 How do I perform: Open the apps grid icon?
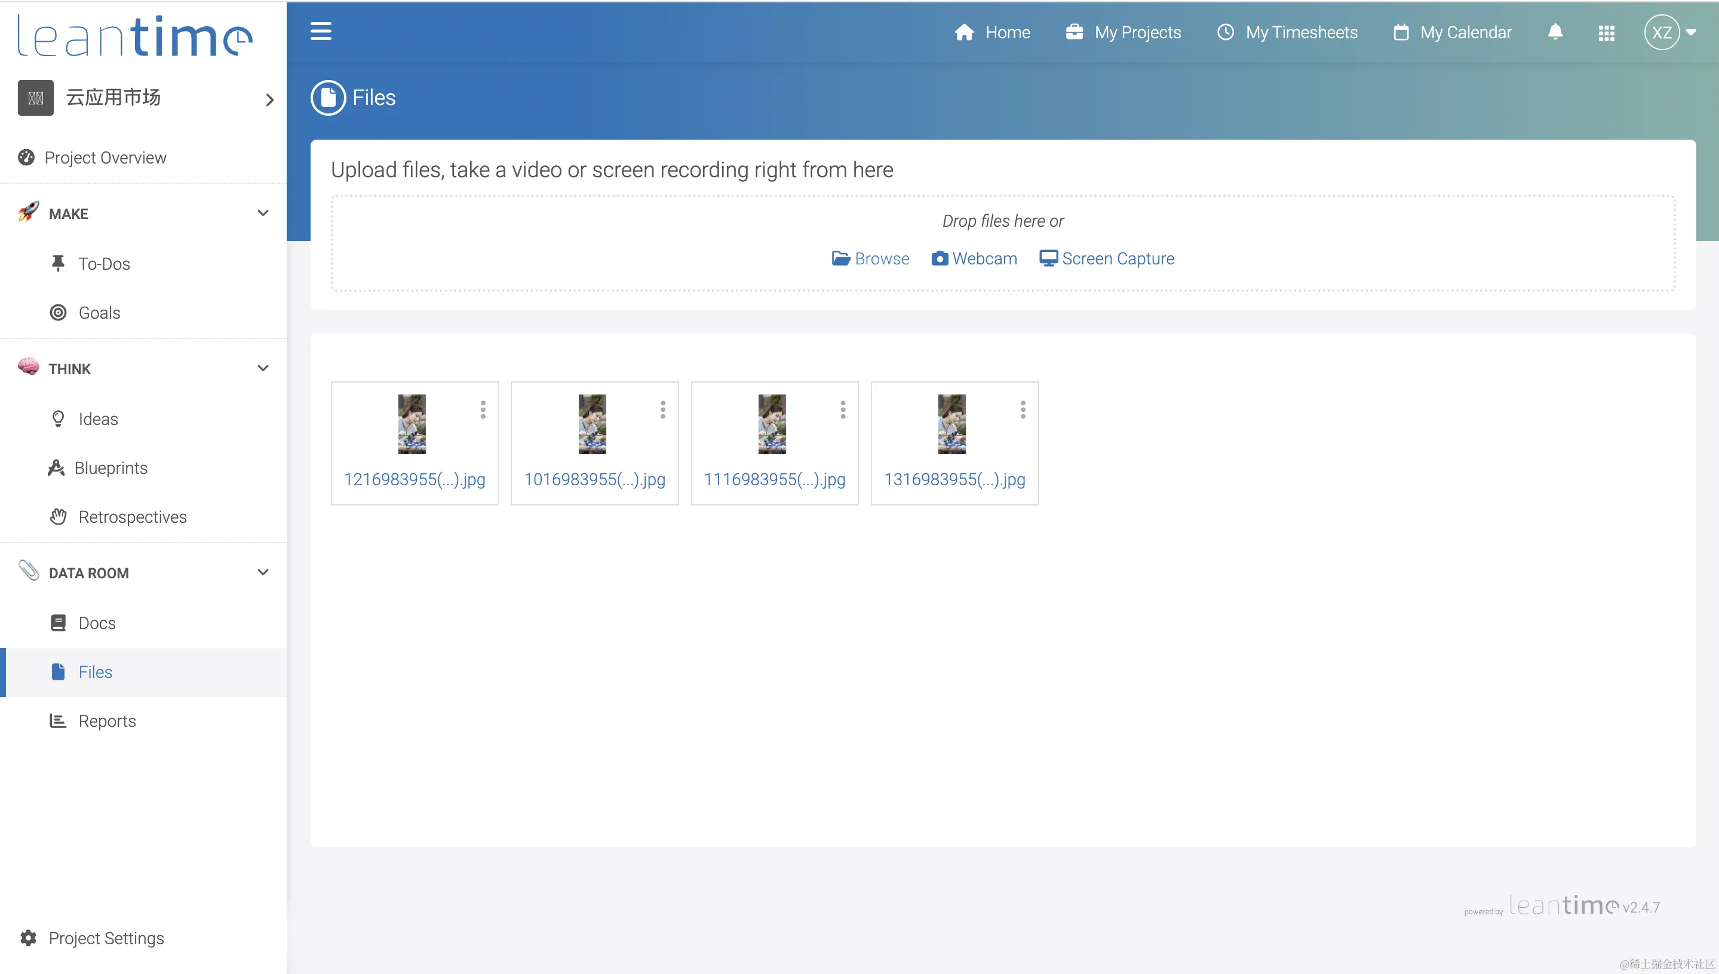tap(1606, 33)
